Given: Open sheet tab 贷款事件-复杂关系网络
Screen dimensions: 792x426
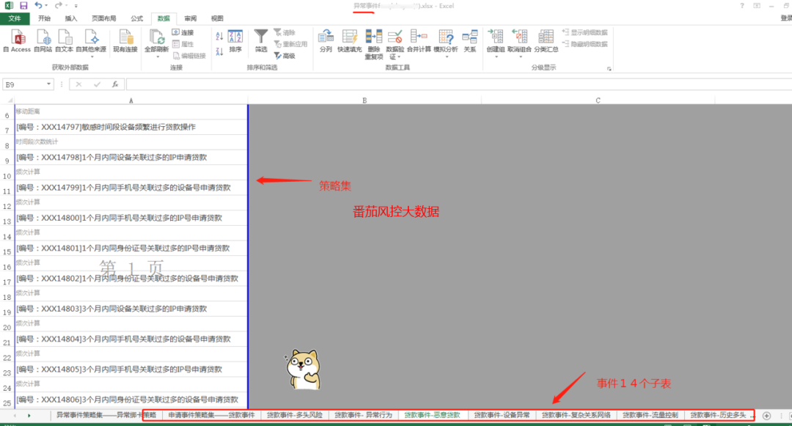Looking at the screenshot, I should [576, 415].
